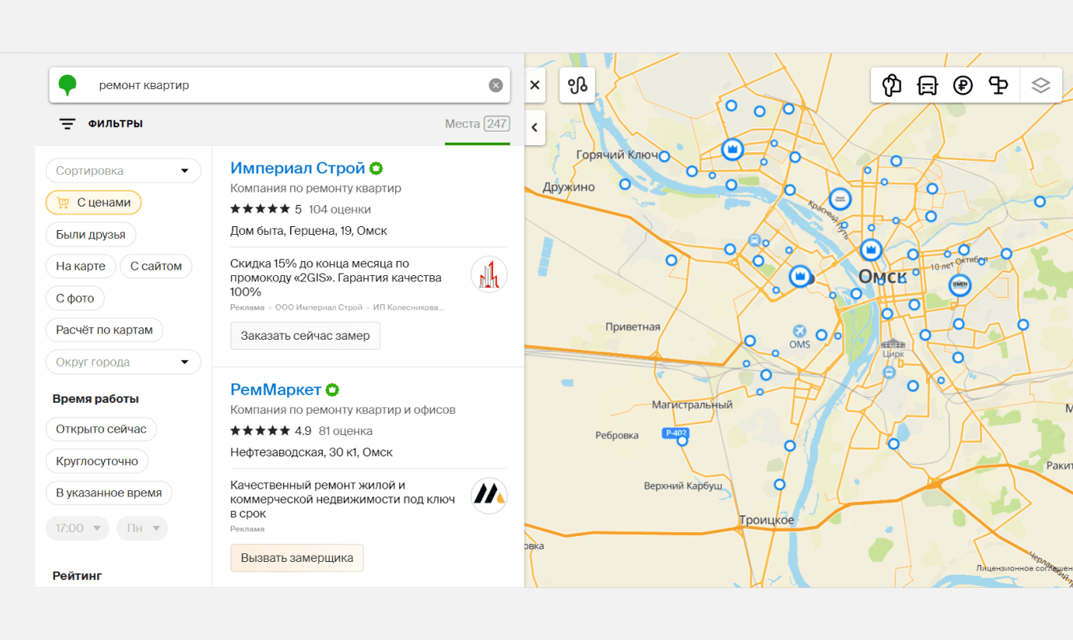The image size is (1073, 640).
Task: Toggle the С фото filter
Action: (x=75, y=298)
